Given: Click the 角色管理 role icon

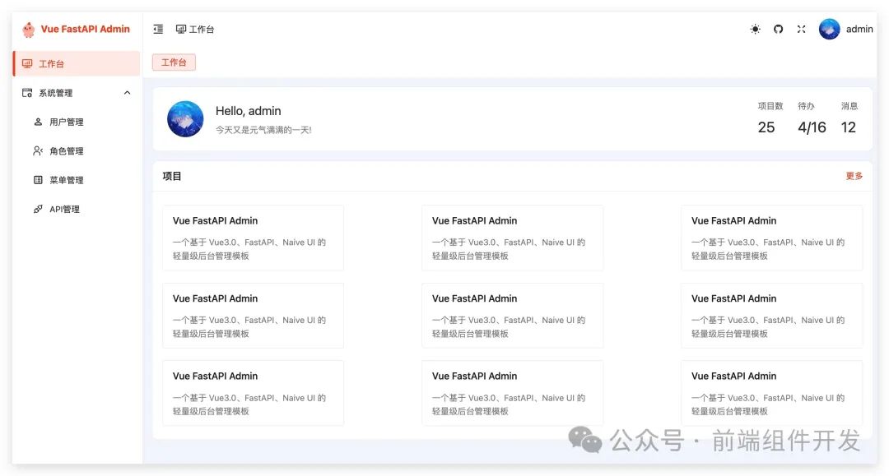Looking at the screenshot, I should pyautogui.click(x=38, y=150).
